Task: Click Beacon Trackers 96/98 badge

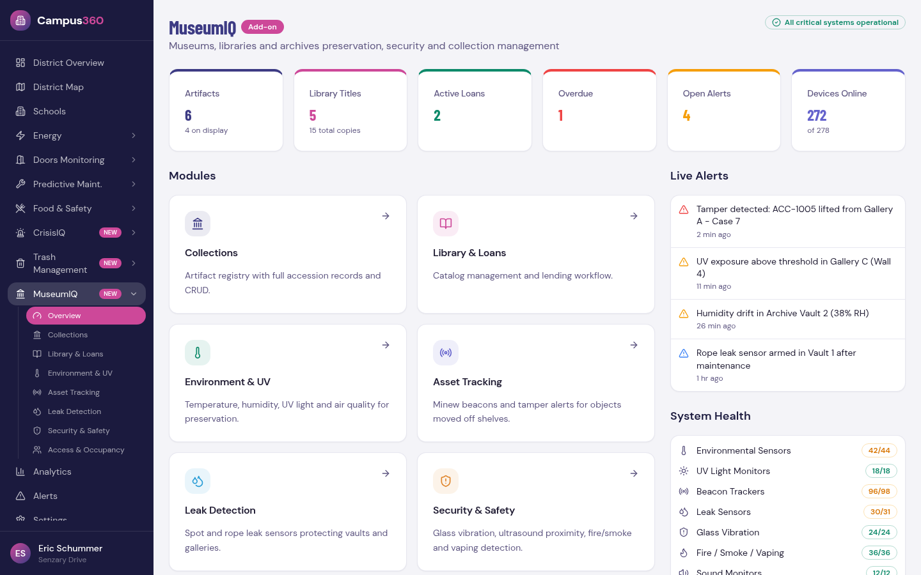Action: click(x=879, y=491)
